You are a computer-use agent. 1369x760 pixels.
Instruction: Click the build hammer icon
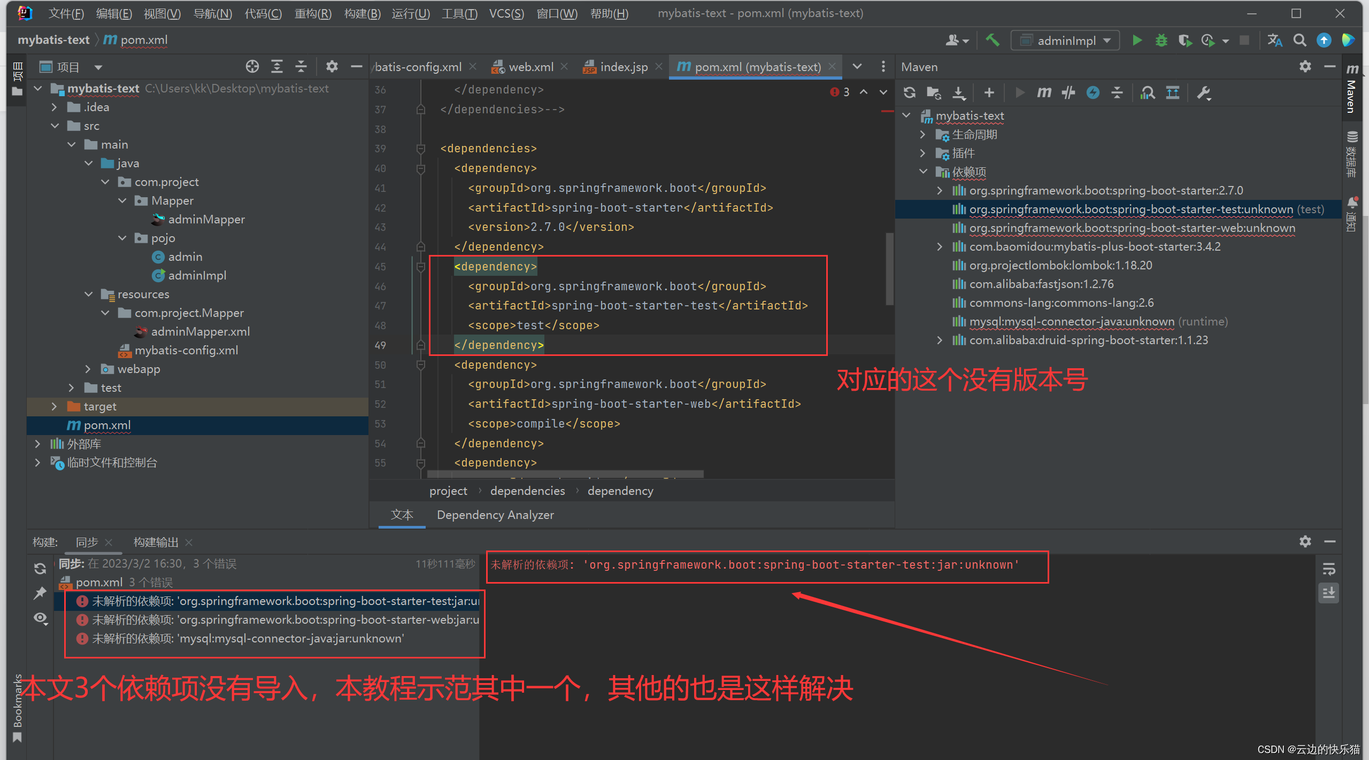pos(993,41)
